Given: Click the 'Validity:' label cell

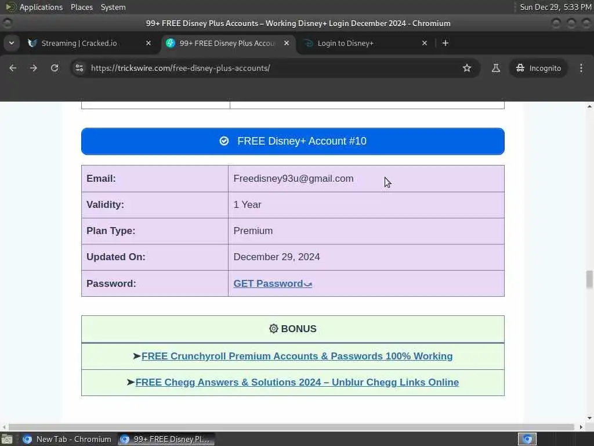Looking at the screenshot, I should coord(154,205).
